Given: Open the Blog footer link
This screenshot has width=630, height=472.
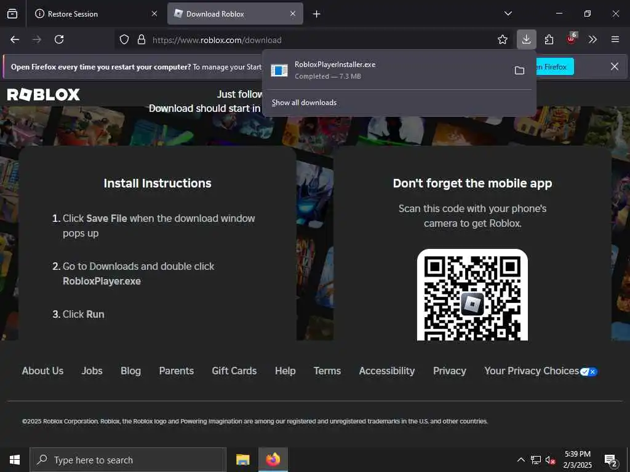Looking at the screenshot, I should point(130,371).
